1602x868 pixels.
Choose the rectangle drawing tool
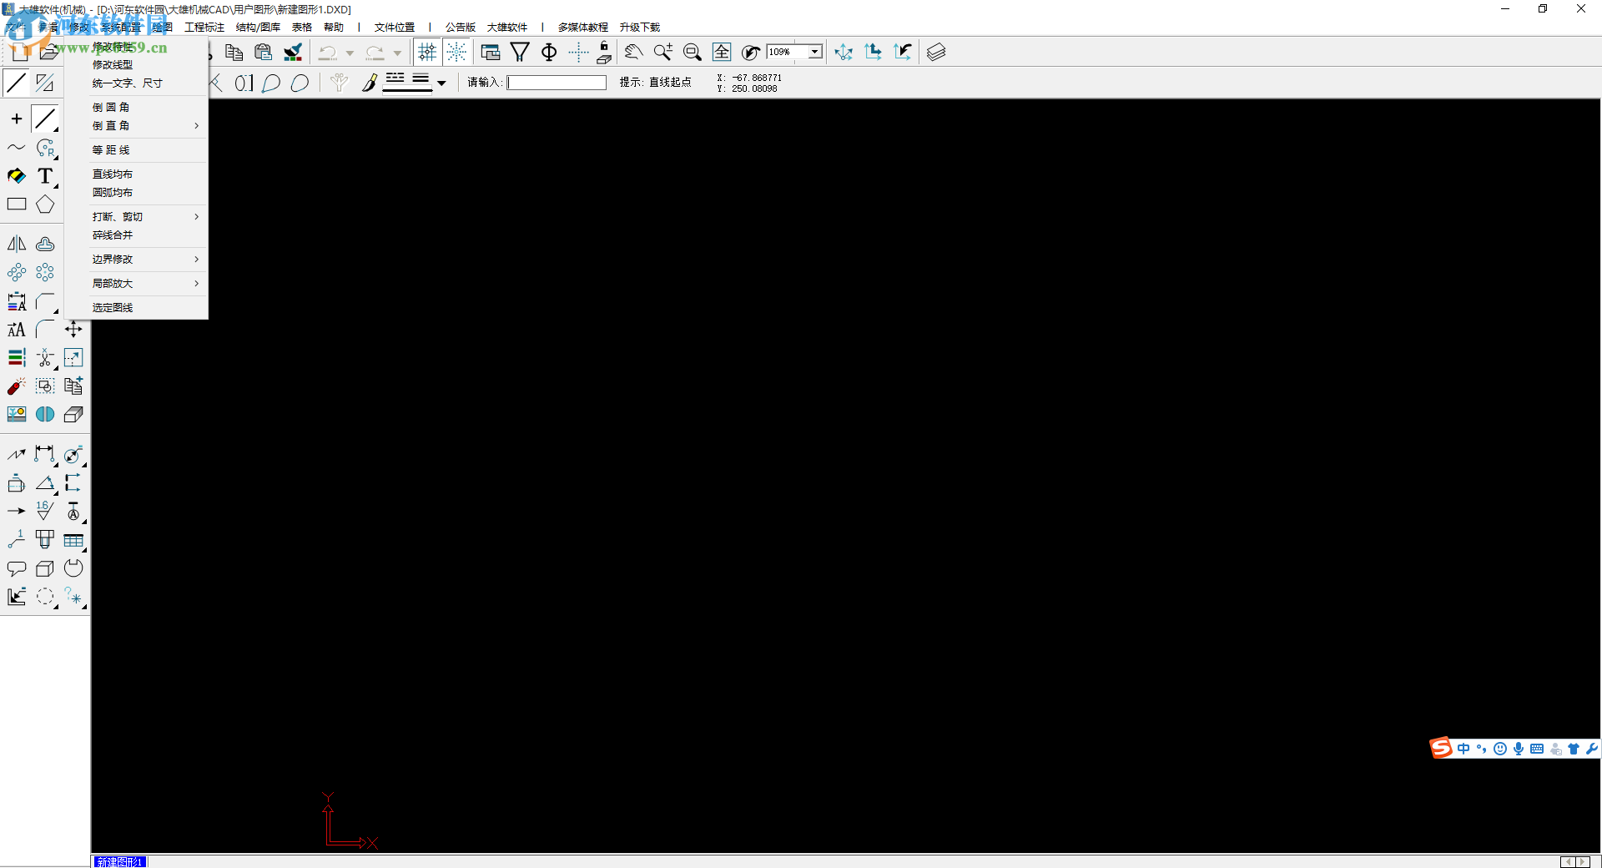(17, 204)
